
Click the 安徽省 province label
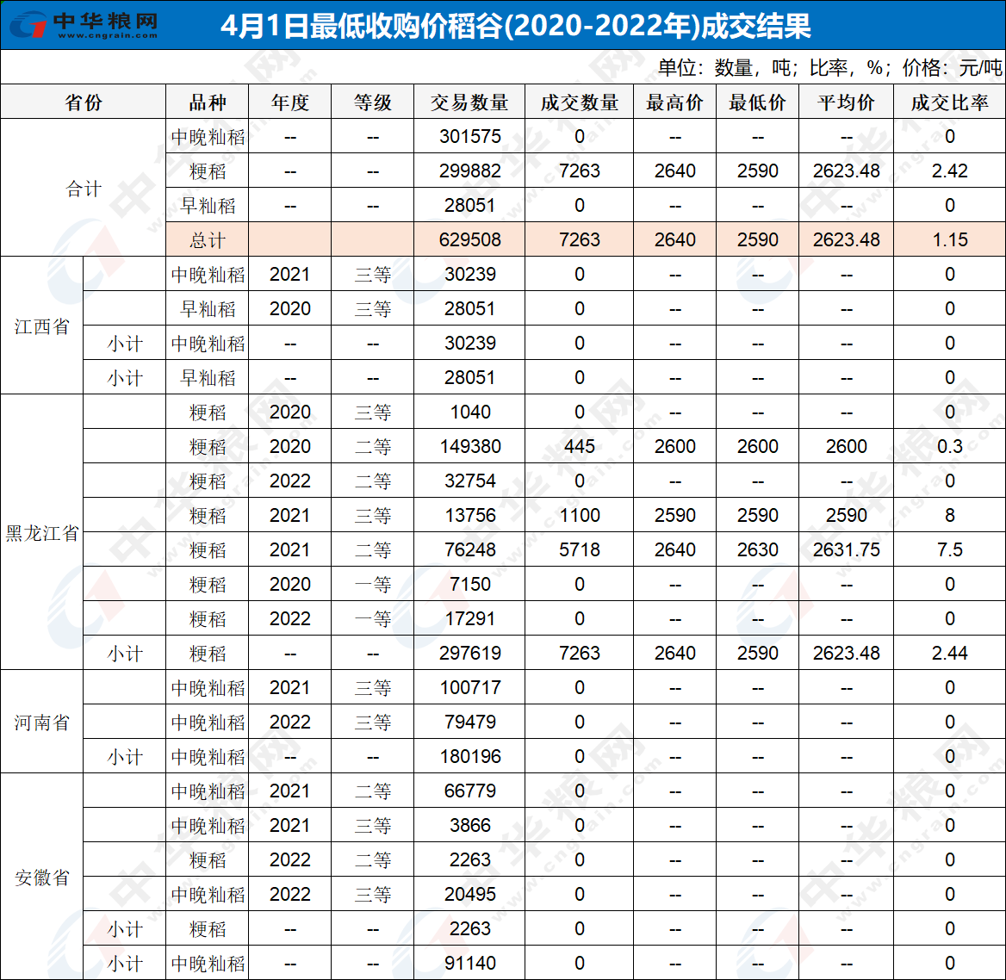pos(40,877)
